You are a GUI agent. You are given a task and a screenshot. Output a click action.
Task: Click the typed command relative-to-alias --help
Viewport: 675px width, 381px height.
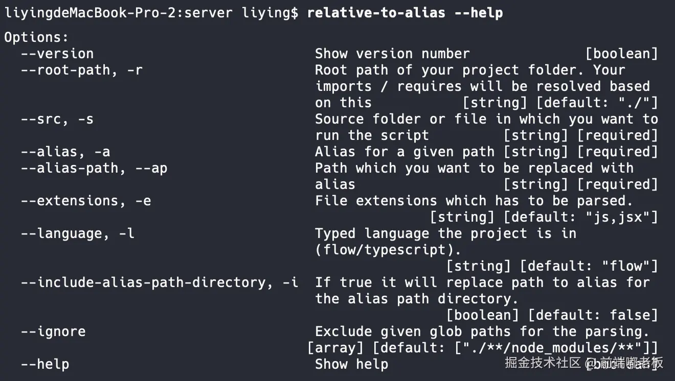pos(404,13)
